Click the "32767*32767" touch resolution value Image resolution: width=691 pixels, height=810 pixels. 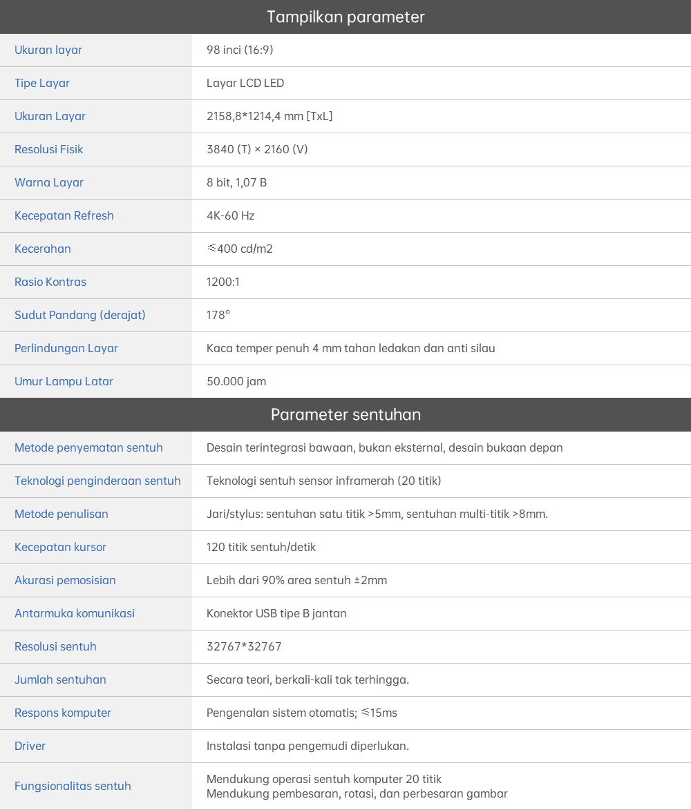pos(244,646)
